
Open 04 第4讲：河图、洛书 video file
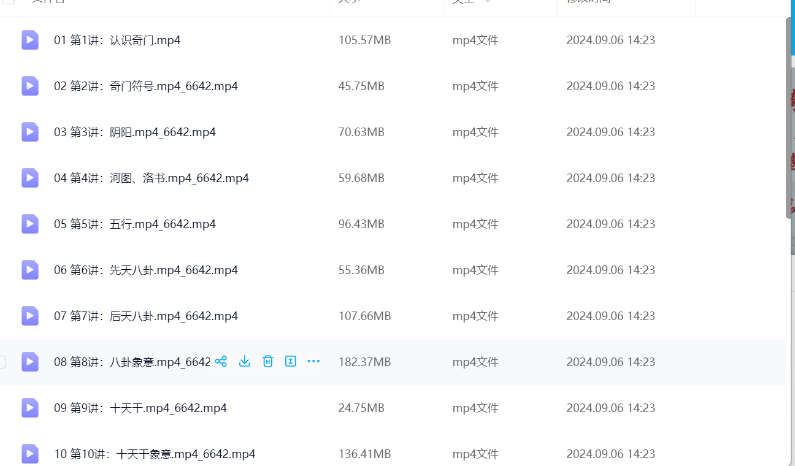tap(151, 178)
